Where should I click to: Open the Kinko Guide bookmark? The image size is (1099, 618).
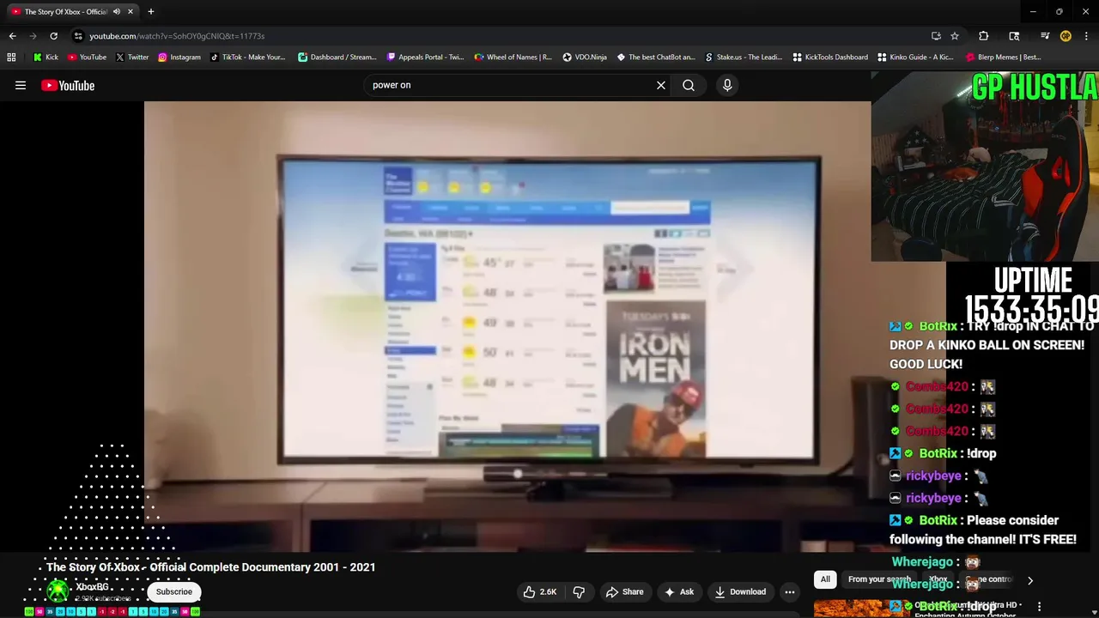tap(915, 58)
